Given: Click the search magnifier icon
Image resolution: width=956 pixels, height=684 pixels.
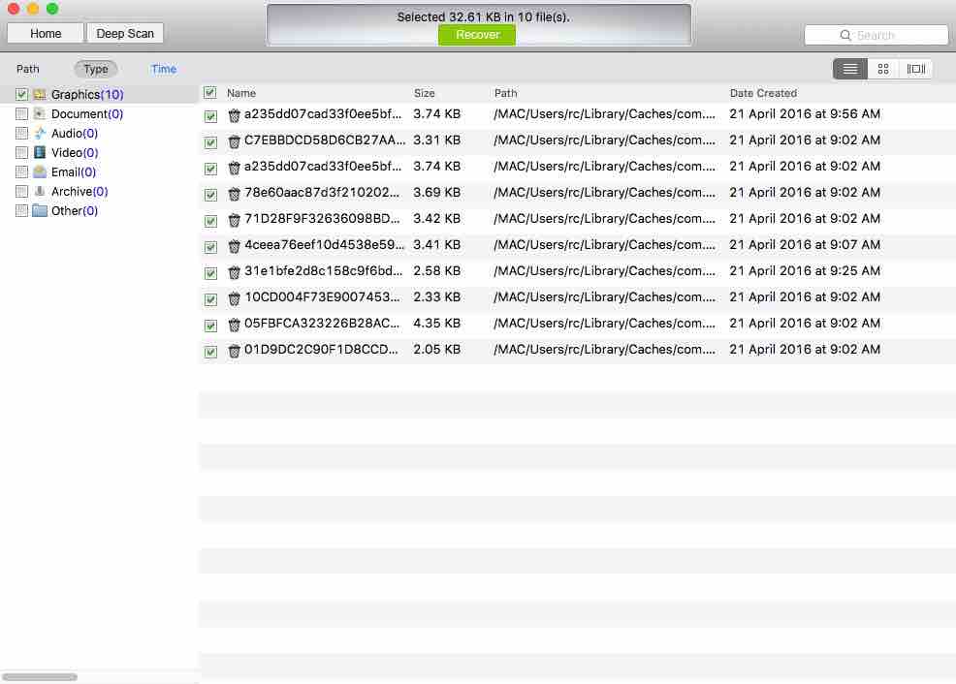Looking at the screenshot, I should click(845, 35).
